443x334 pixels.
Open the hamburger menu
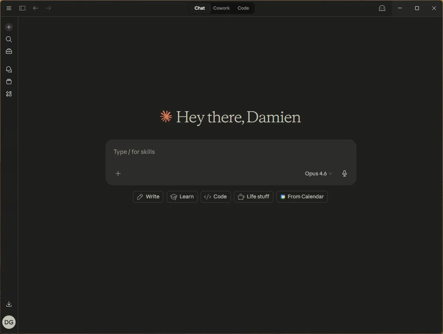[x=9, y=8]
